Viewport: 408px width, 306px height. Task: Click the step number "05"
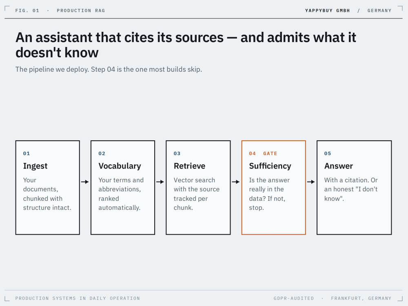coord(328,153)
